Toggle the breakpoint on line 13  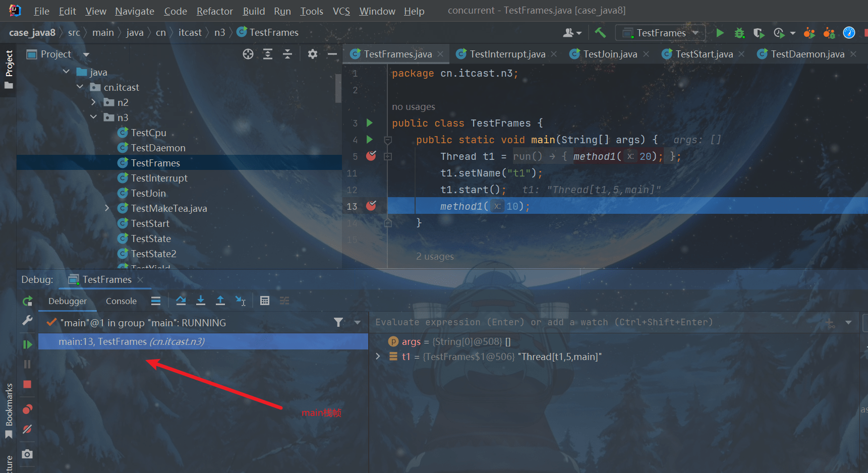coord(371,206)
